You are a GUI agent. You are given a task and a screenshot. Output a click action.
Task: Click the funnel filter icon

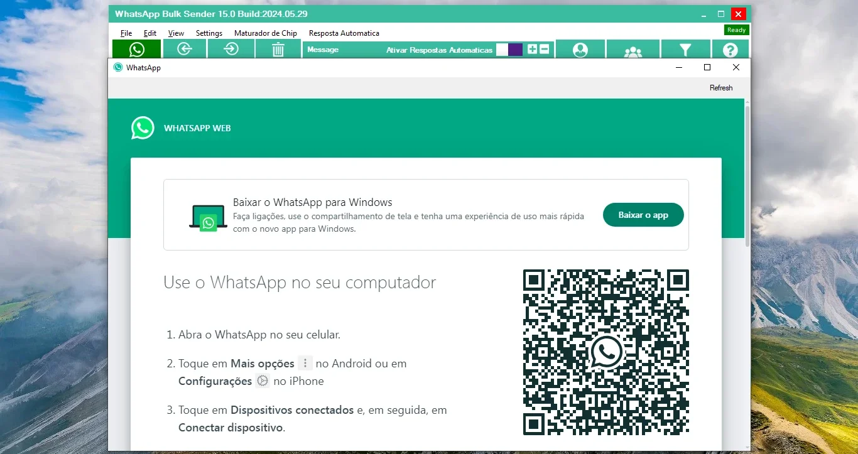click(x=685, y=50)
